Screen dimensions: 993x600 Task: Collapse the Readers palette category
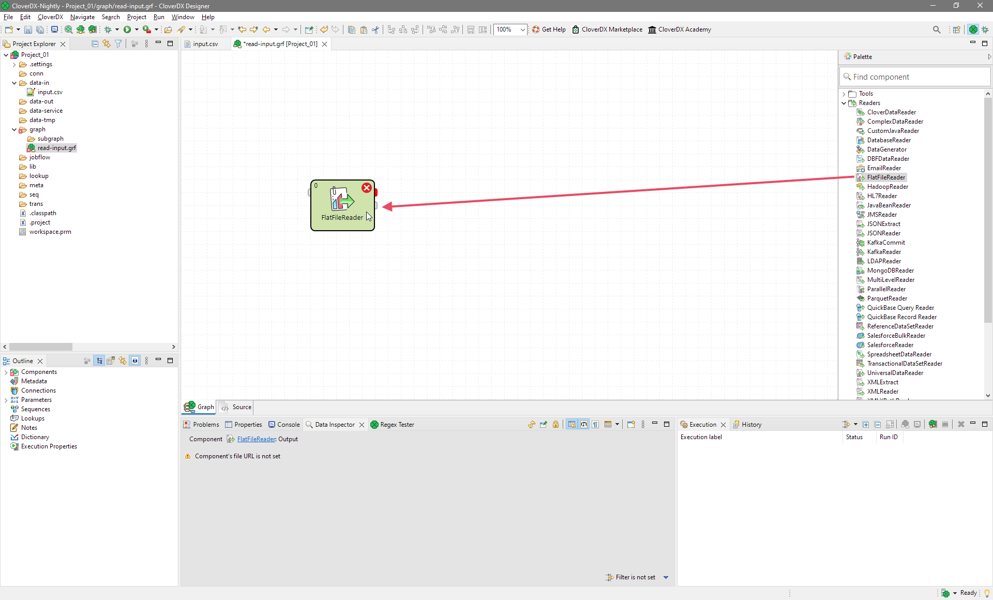[844, 103]
